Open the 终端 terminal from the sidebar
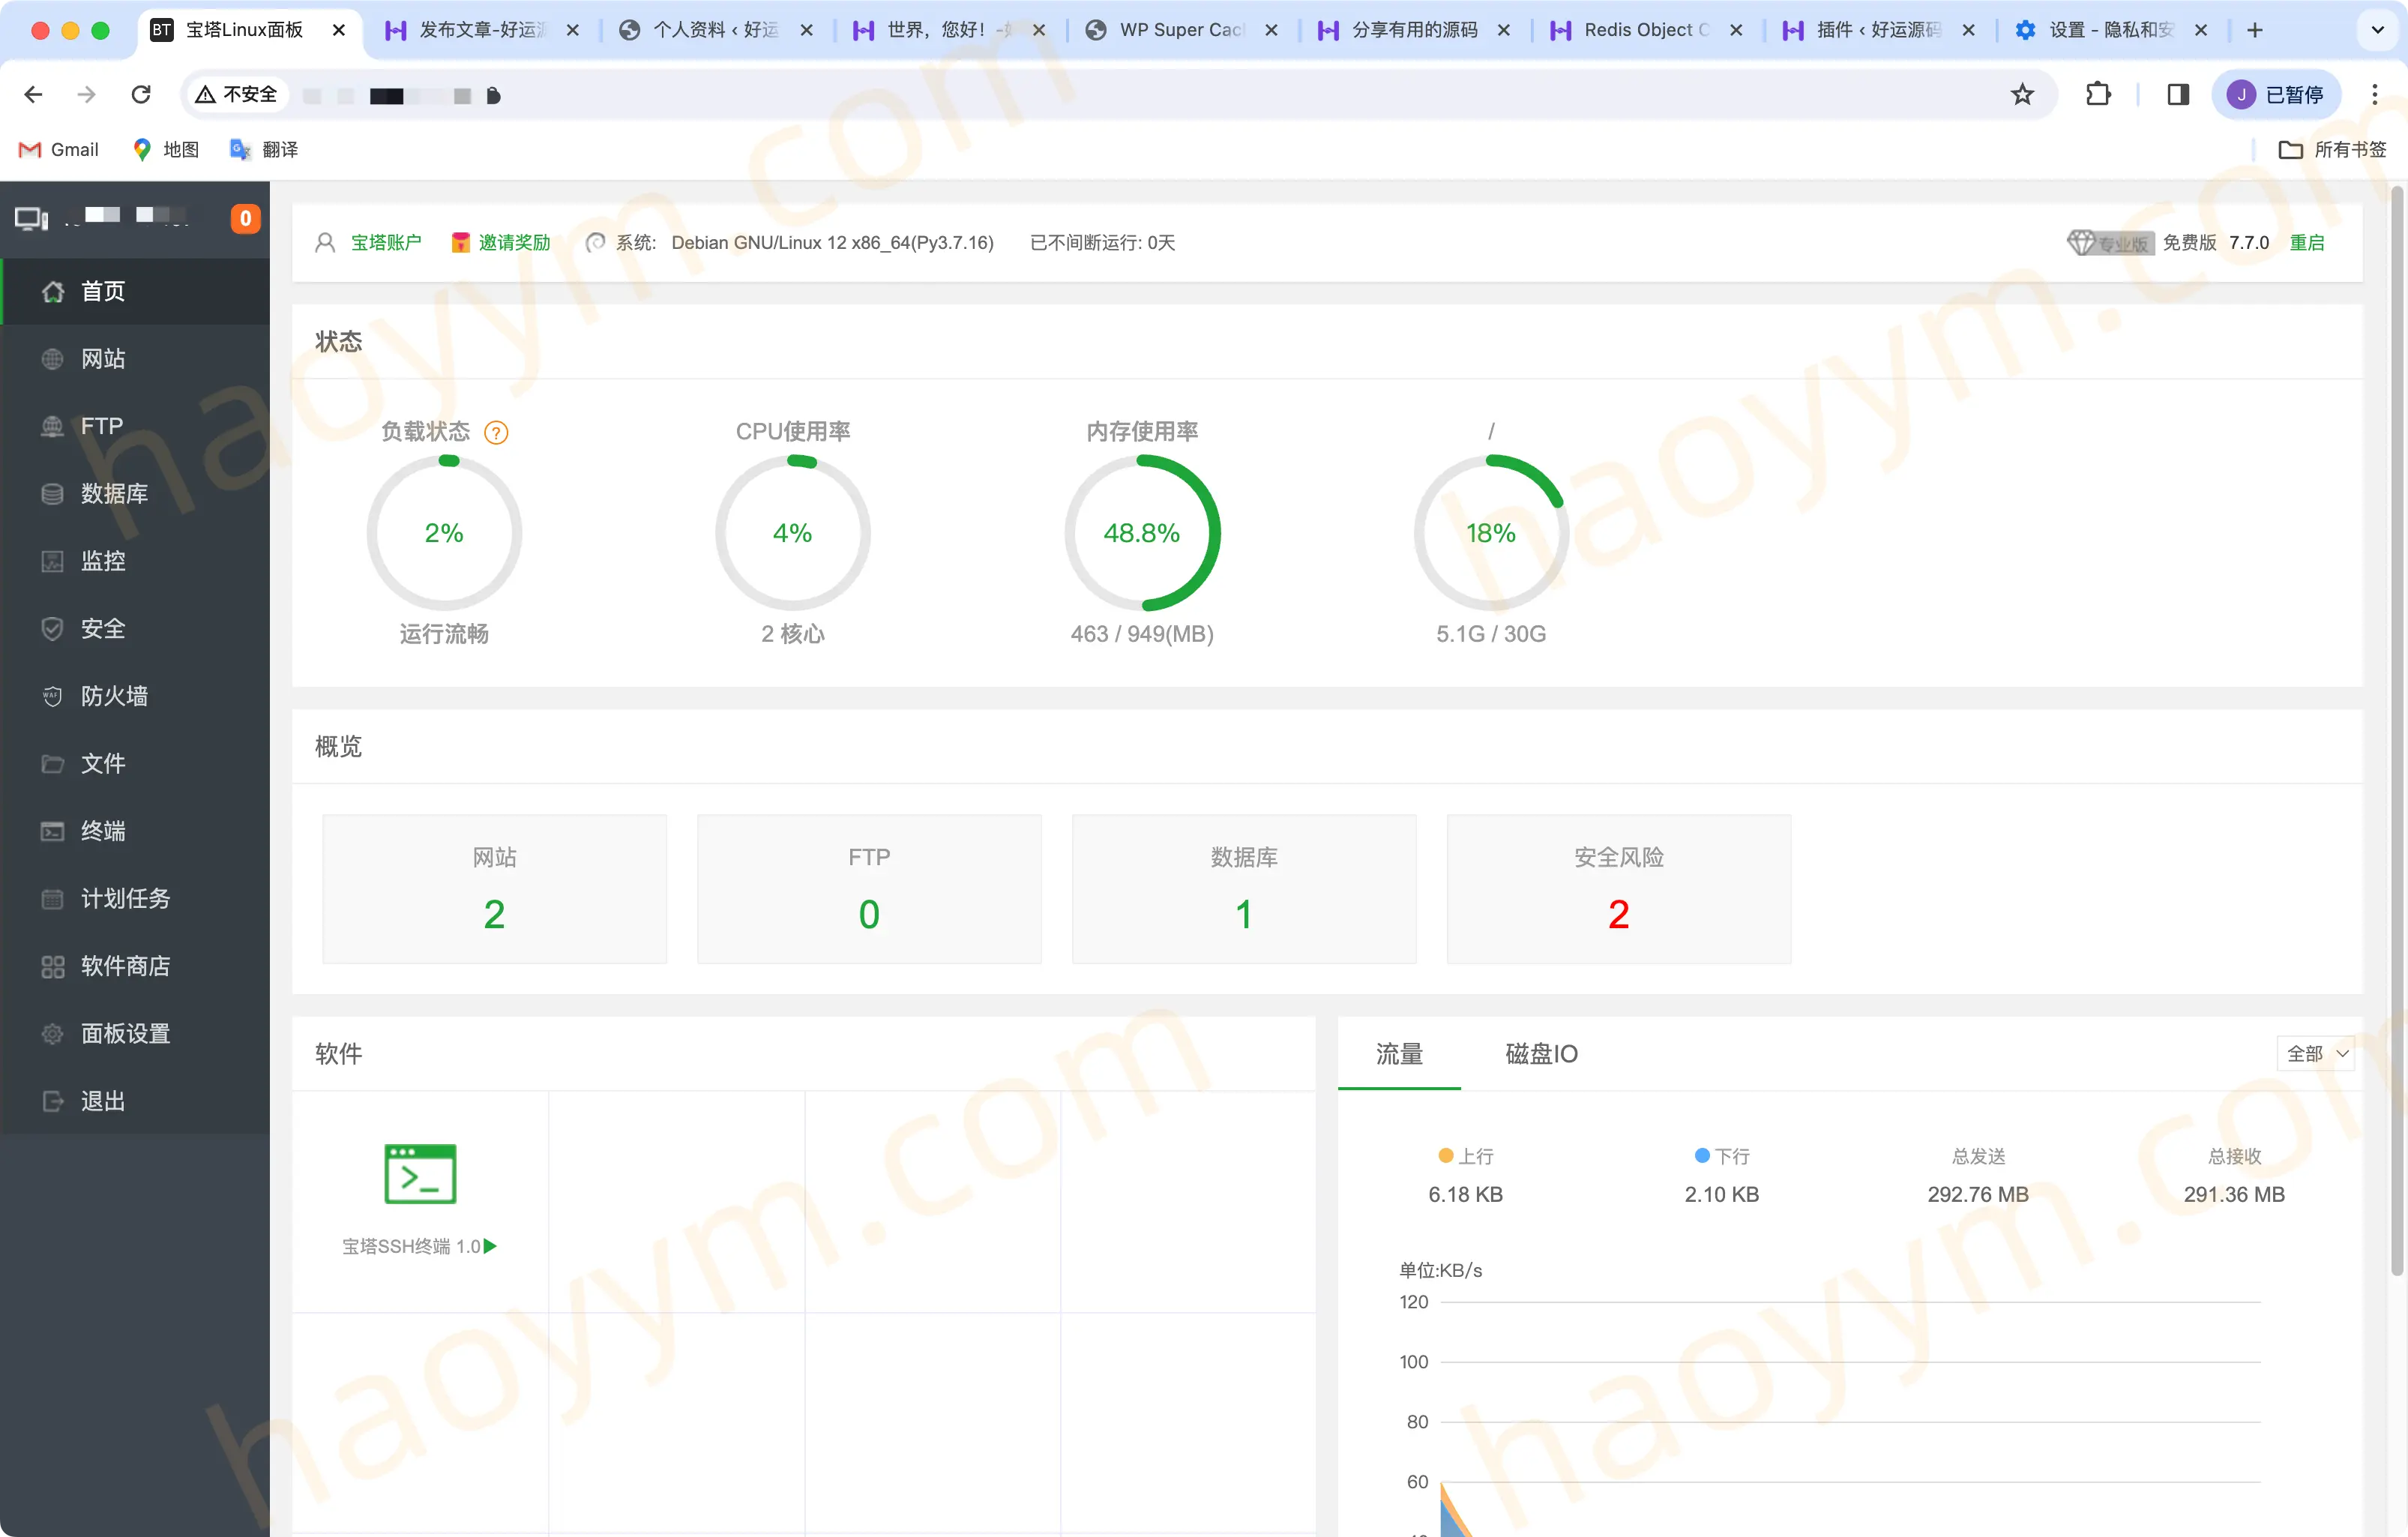 [103, 831]
